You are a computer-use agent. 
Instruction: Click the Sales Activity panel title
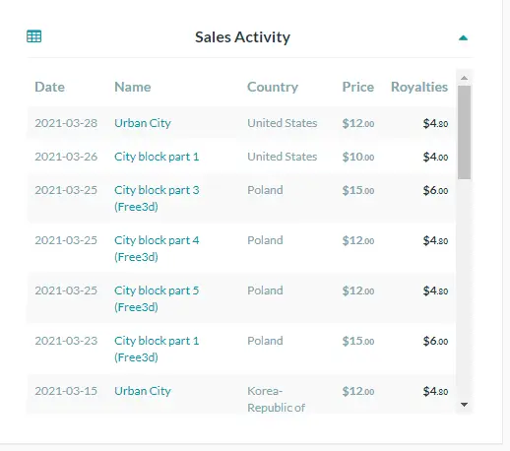(242, 37)
